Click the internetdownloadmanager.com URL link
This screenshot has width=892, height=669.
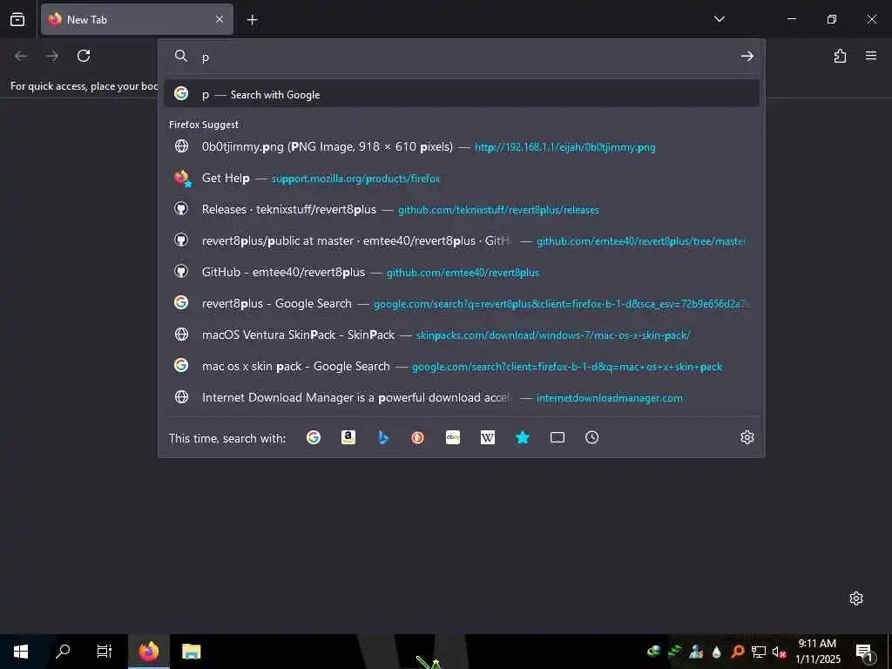click(x=609, y=397)
